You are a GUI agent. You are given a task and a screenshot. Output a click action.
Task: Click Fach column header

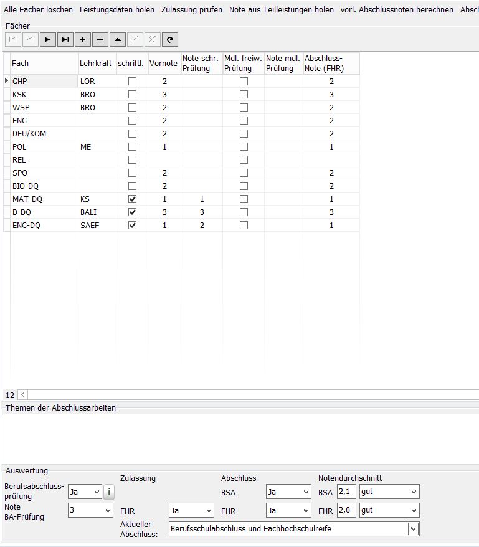[44, 64]
